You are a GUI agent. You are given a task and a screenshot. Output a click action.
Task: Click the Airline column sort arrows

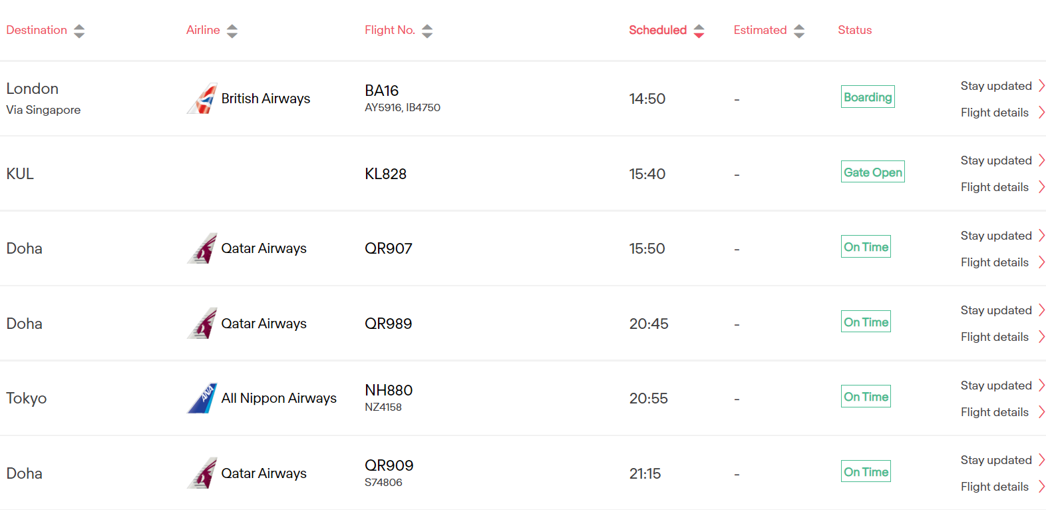232,31
